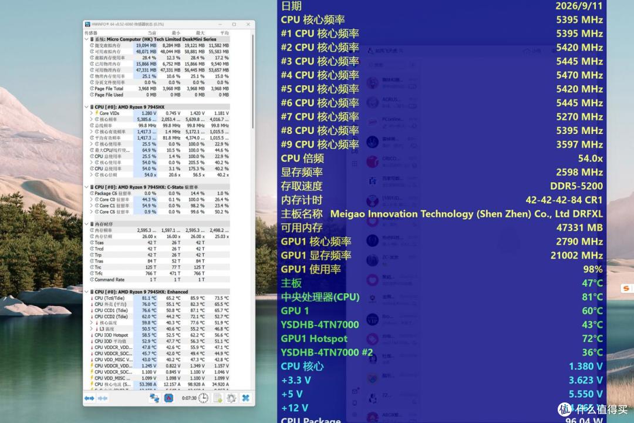Collapse the AMD Ryzen 9 7945HX: Enhanced group

[86, 291]
